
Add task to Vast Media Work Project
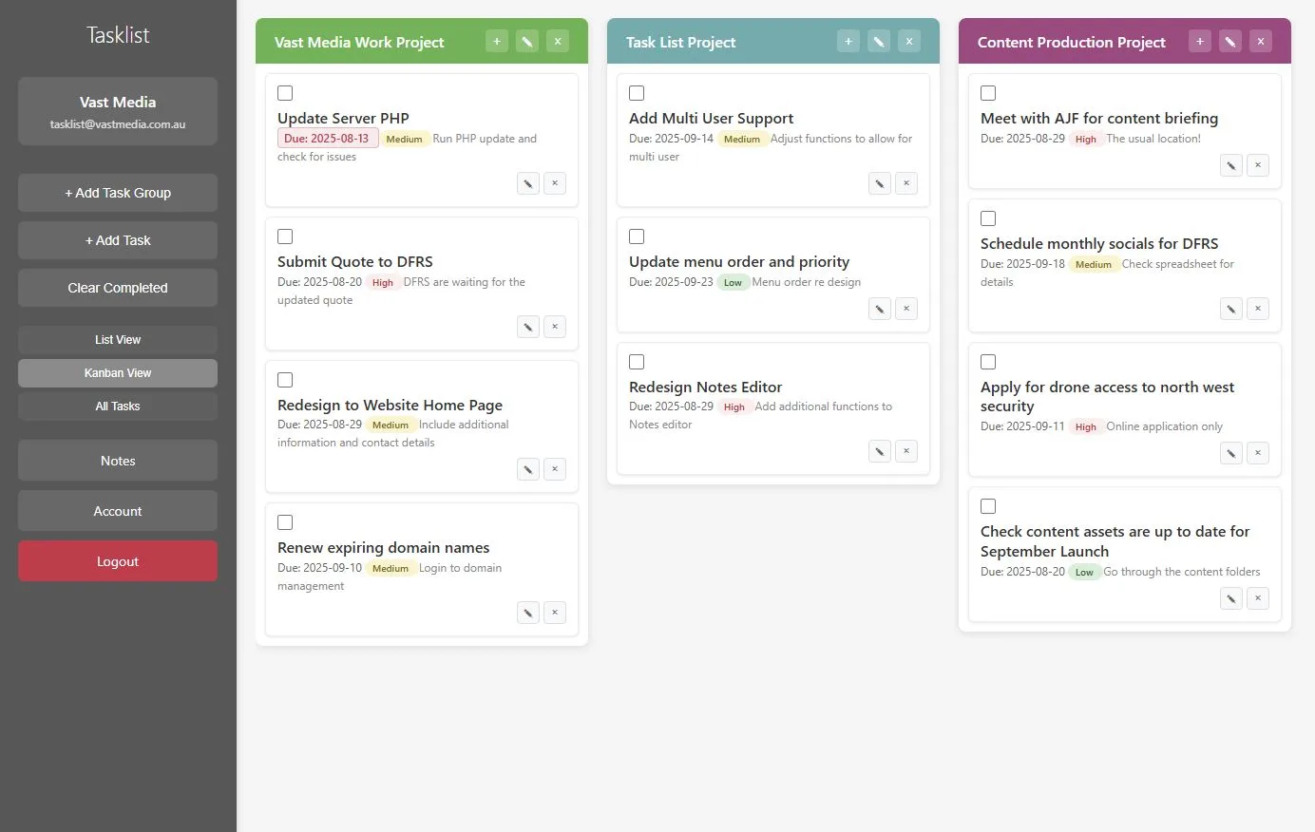(497, 41)
